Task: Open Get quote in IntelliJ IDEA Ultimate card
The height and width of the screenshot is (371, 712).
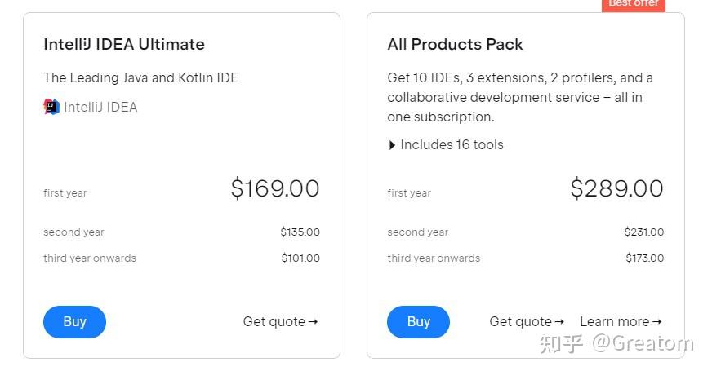Action: [x=280, y=321]
